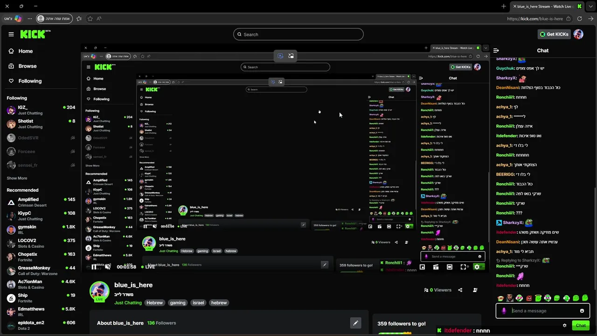Click the capitalized Hebrew tag
This screenshot has height=336, width=597.
pos(155,303)
